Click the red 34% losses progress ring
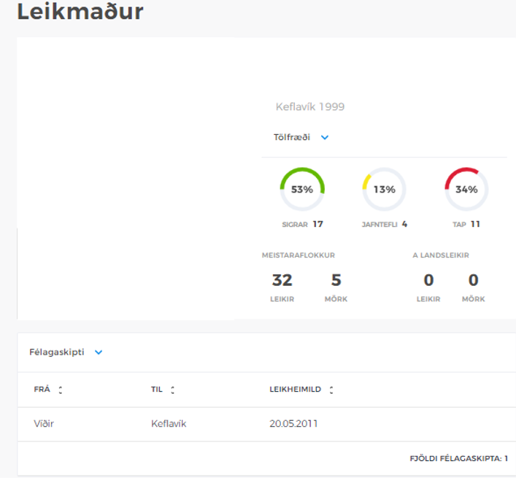The height and width of the screenshot is (480, 516). [466, 189]
